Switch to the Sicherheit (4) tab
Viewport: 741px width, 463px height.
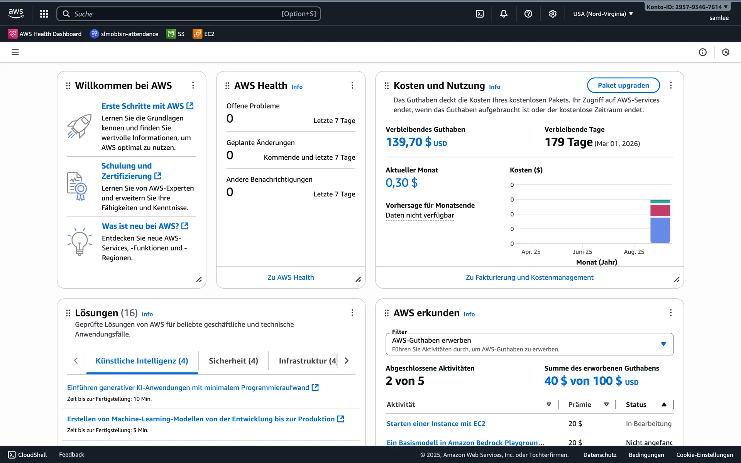pyautogui.click(x=233, y=361)
